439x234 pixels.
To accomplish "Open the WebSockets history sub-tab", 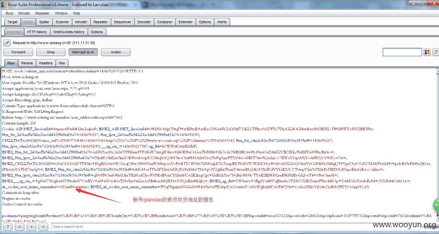I will [69, 32].
